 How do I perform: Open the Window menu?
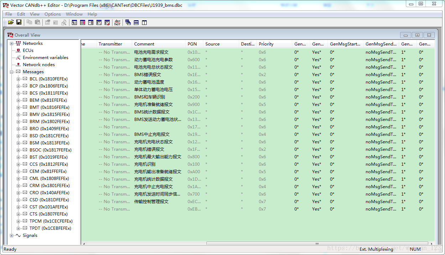74,14
